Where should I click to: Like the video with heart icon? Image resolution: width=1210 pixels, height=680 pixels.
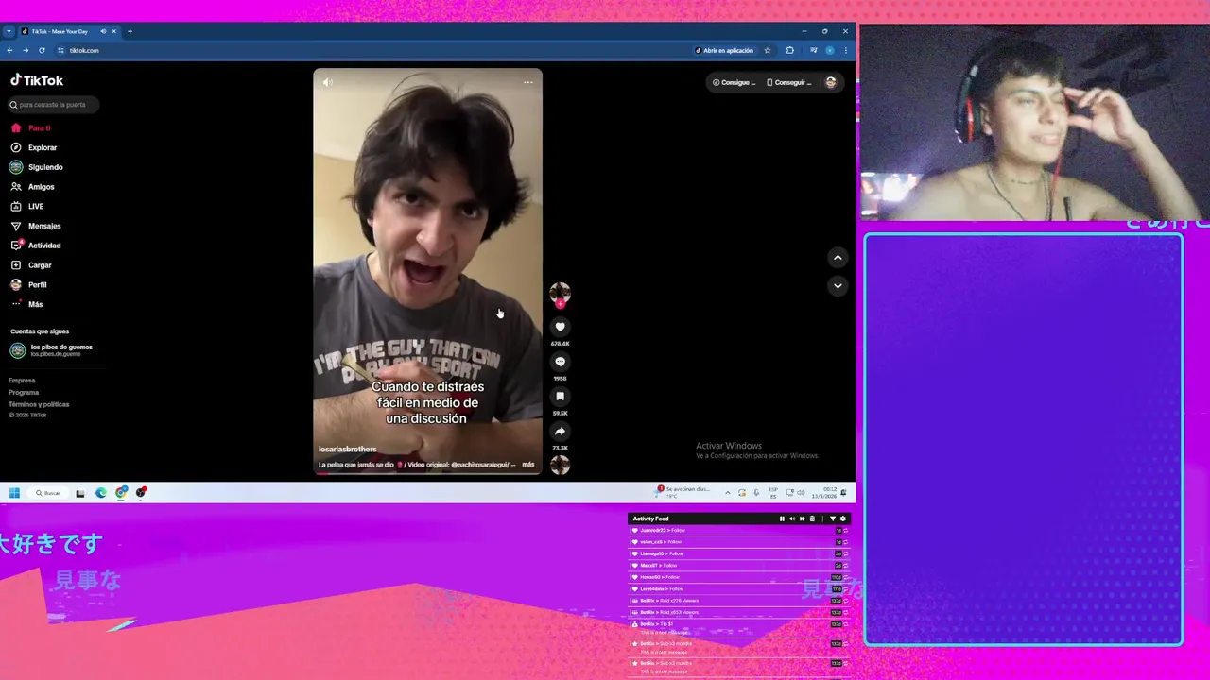coord(560,327)
